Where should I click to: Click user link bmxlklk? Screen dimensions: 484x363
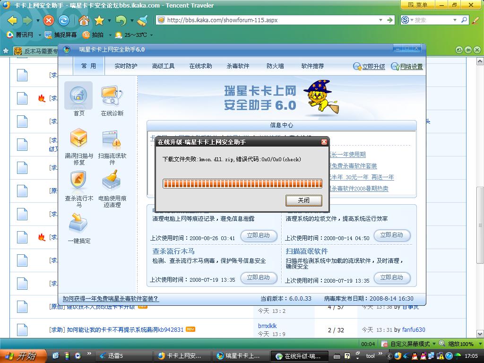[x=268, y=326]
